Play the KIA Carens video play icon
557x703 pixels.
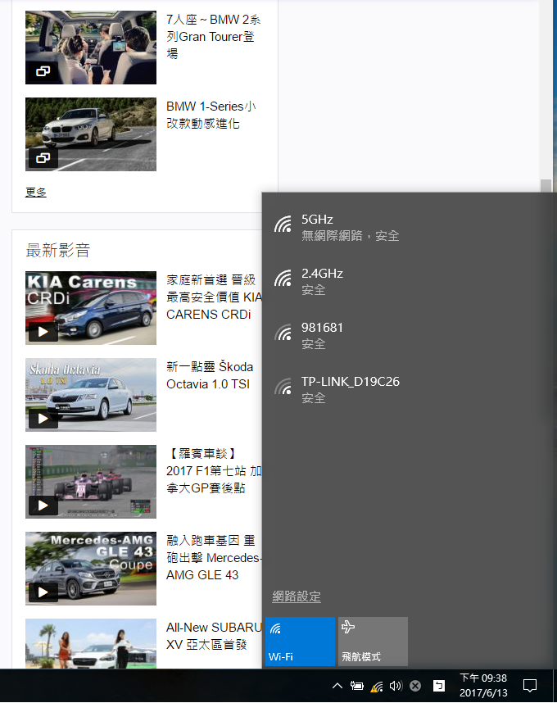pos(43,332)
